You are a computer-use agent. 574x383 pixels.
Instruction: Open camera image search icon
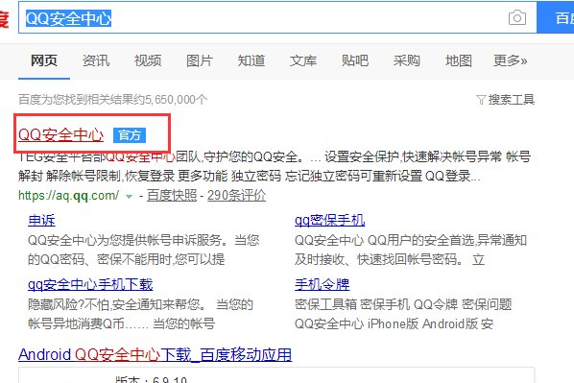coord(517,17)
